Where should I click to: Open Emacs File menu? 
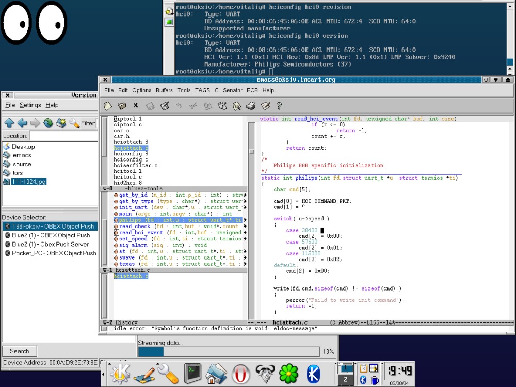[x=109, y=90]
